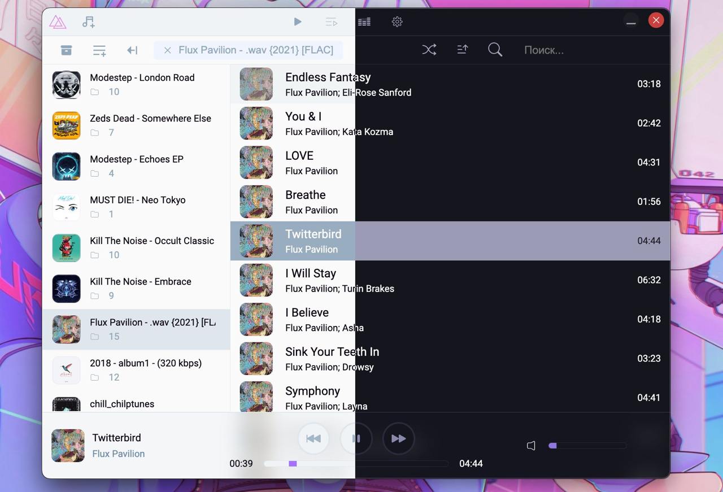Click the sort order icon
Image resolution: width=723 pixels, height=492 pixels.
(x=462, y=50)
